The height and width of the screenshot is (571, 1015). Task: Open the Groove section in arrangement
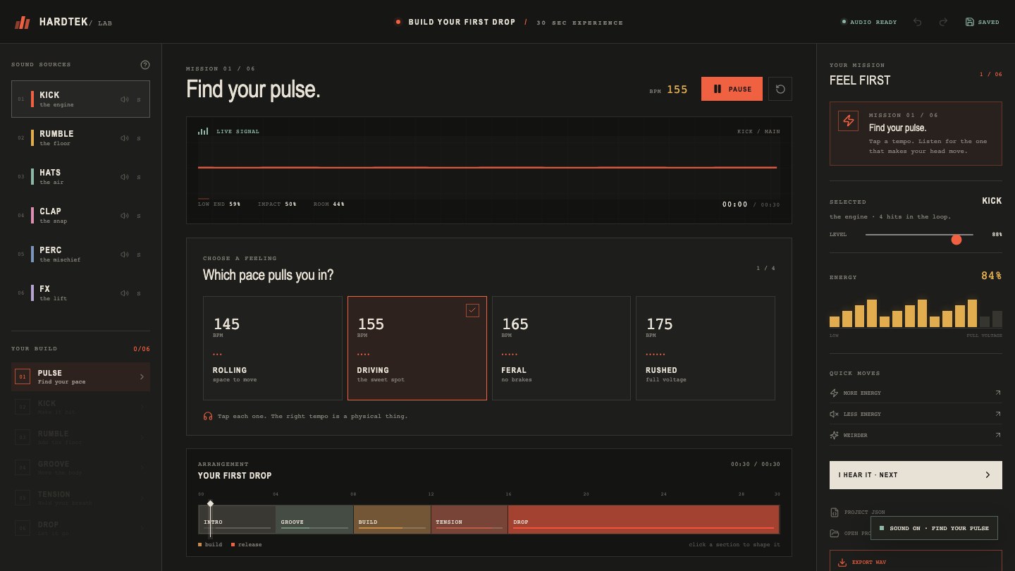click(x=314, y=520)
